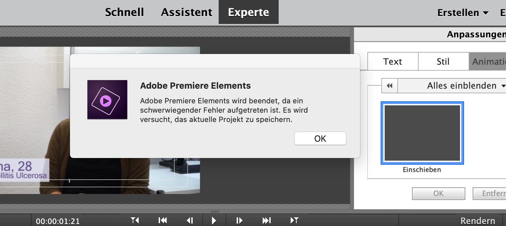Select the Experte mode tab
This screenshot has width=506, height=226.
(248, 12)
